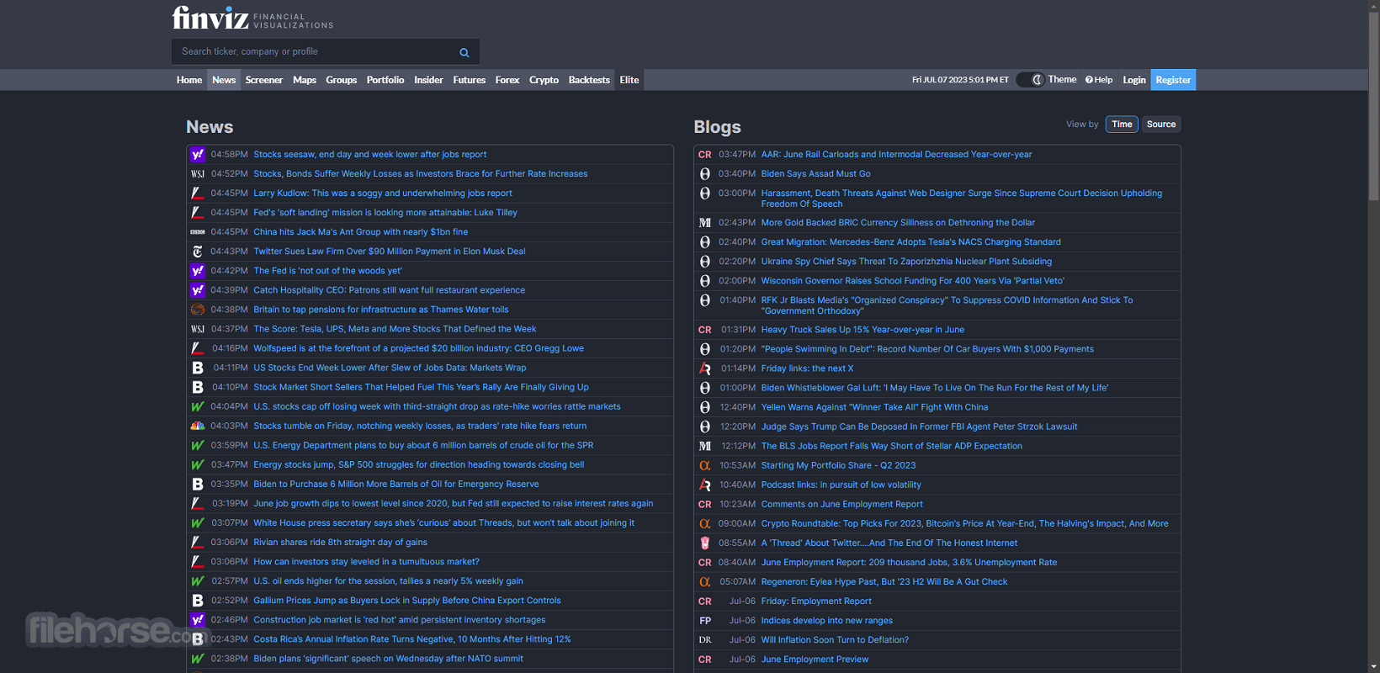
Task: Click MarketWatch icon beside 'Biden plans significant speech'
Action: (198, 659)
